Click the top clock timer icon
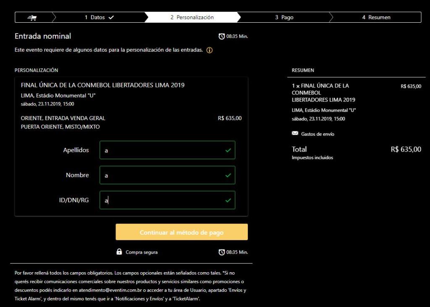The width and height of the screenshot is (430, 307). (x=222, y=36)
